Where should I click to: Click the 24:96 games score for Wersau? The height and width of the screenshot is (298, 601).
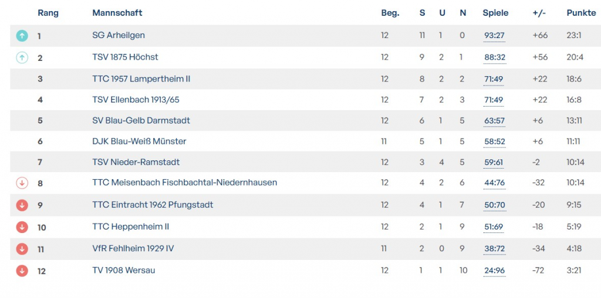(x=494, y=270)
